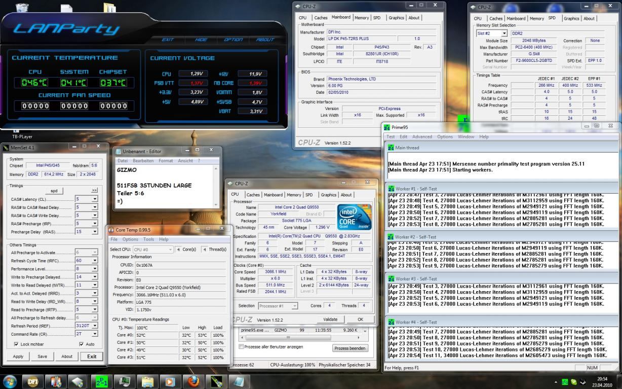The image size is (622, 389).
Task: Click the Editor vertical scrollbar
Action: coord(217,187)
